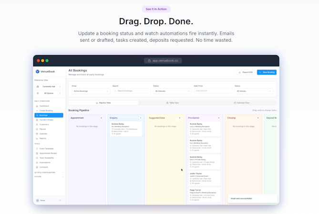Click the Owner avatar icon
Image resolution: width=319 pixels, height=214 pixels.
click(38, 200)
